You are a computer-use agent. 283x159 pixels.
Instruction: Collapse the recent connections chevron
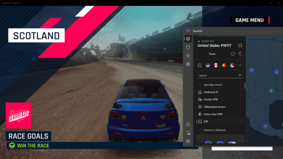point(240,65)
